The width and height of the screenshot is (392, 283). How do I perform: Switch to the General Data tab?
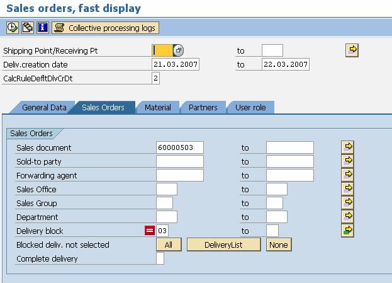43,107
